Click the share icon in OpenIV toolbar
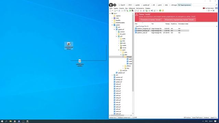The height and width of the screenshot is (123, 219). (152, 11)
